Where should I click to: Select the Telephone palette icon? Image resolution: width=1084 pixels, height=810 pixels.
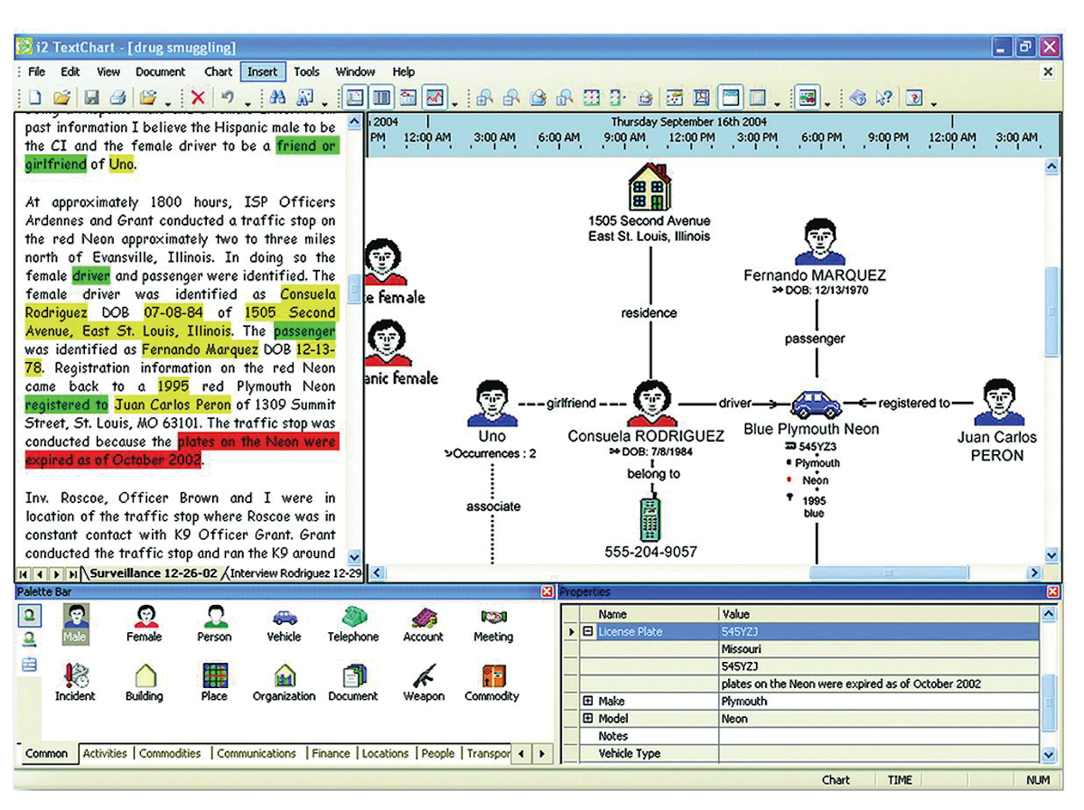point(352,621)
